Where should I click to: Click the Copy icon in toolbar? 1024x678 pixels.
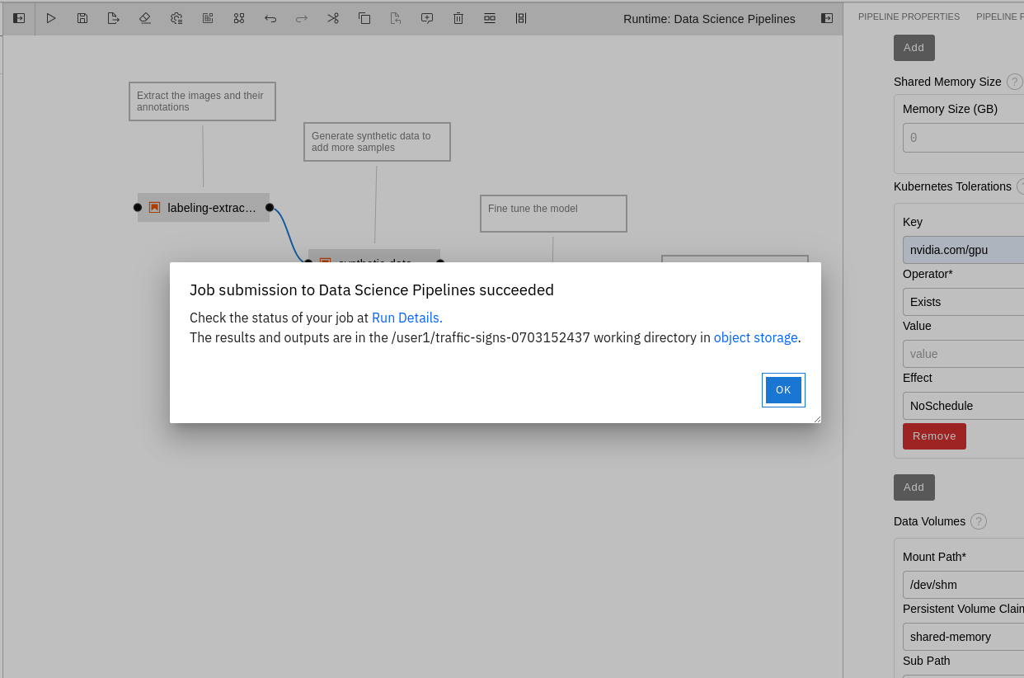(364, 18)
